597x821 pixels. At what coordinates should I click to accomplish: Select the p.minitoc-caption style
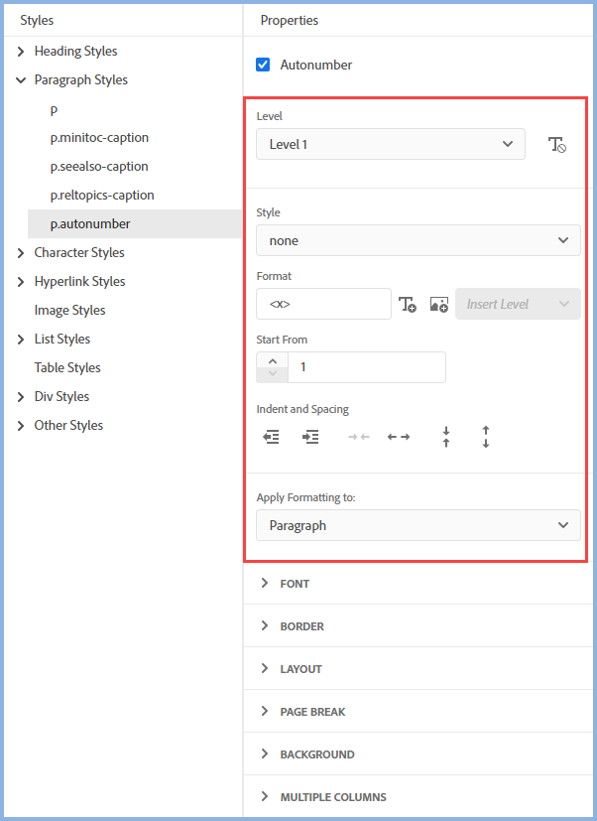99,137
